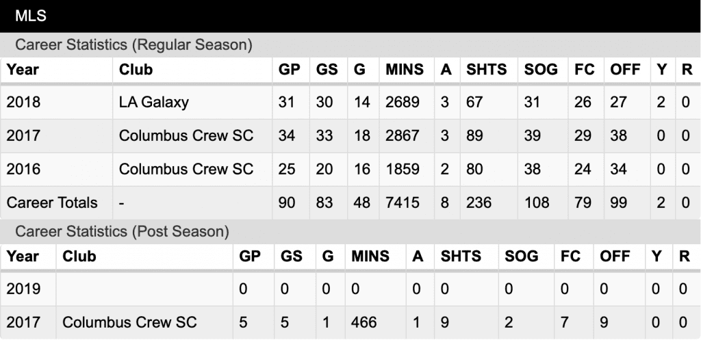Click the post season FC column header
The width and height of the screenshot is (701, 340).
pyautogui.click(x=570, y=256)
